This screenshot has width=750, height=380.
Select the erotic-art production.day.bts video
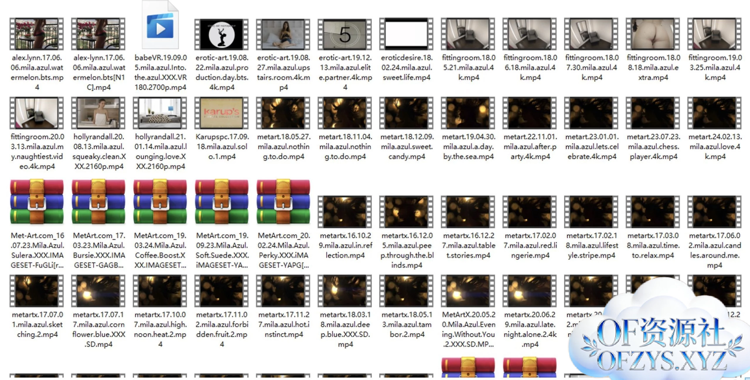(222, 34)
